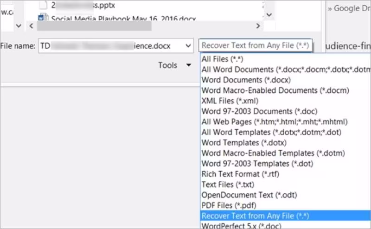371x229 pixels.
Task: Click the file list scroll-right arrow
Action: tap(258, 26)
